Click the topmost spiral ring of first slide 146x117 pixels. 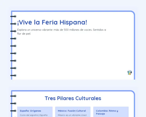[x=13, y=16]
